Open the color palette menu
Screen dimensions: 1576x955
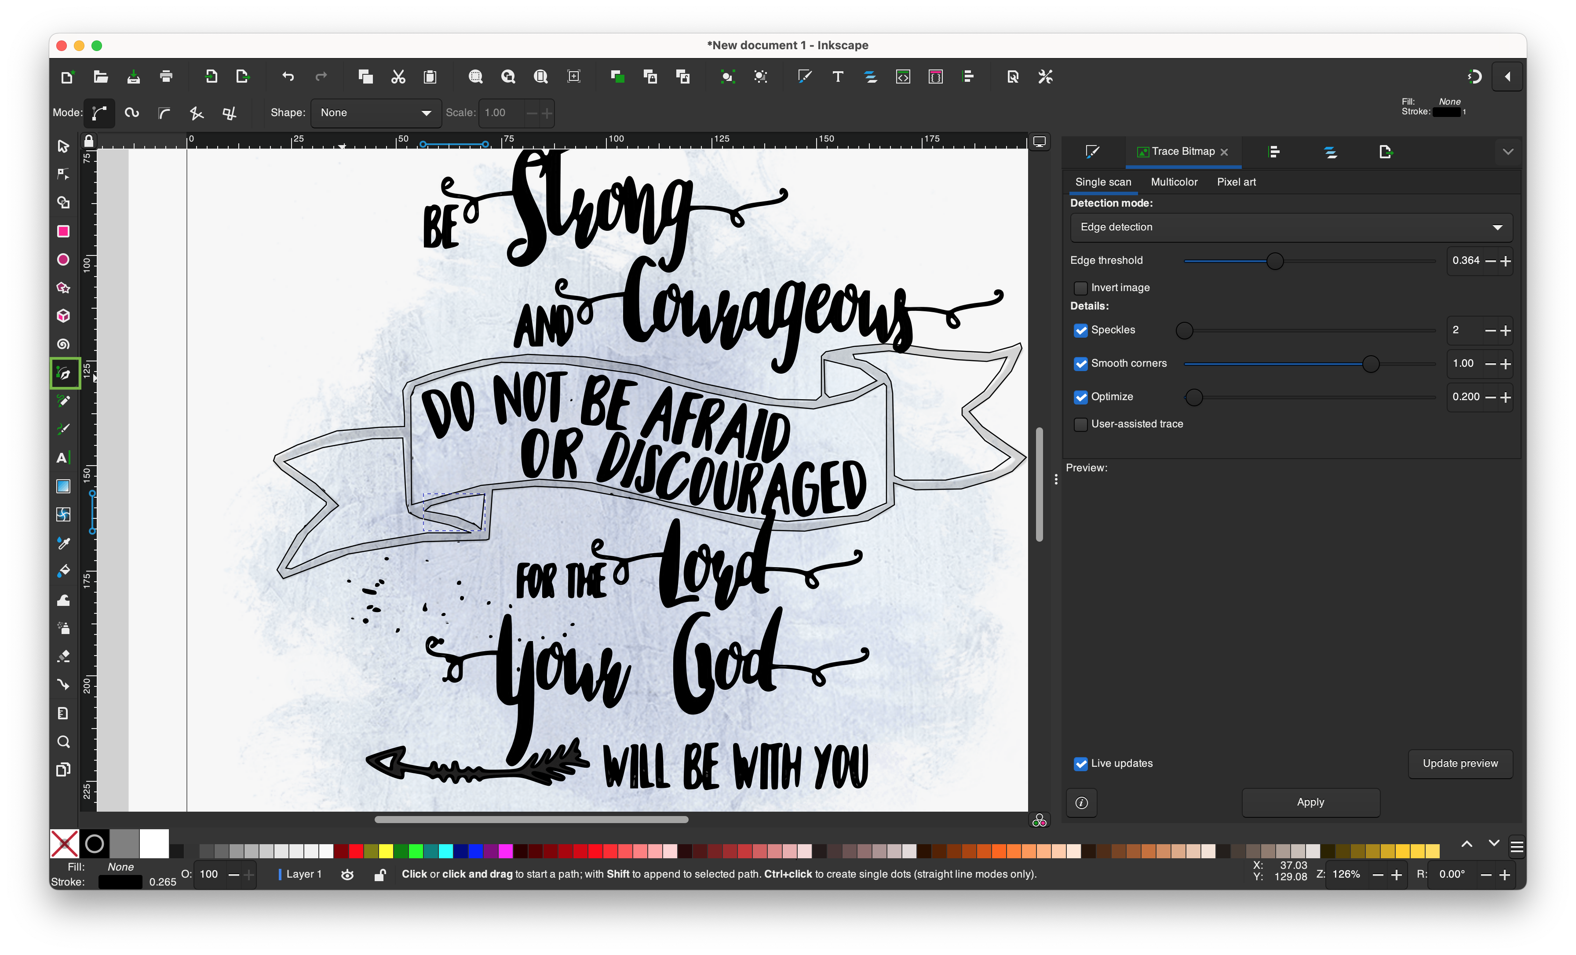pos(1517,847)
